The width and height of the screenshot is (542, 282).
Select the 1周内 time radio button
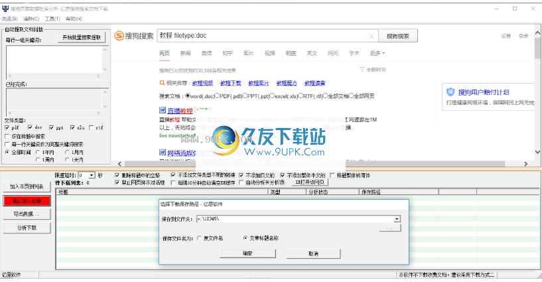coord(38,160)
